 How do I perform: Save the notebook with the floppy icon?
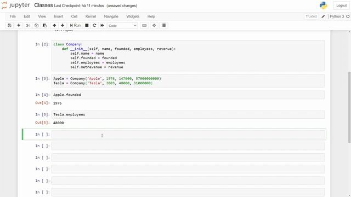(x=9, y=26)
